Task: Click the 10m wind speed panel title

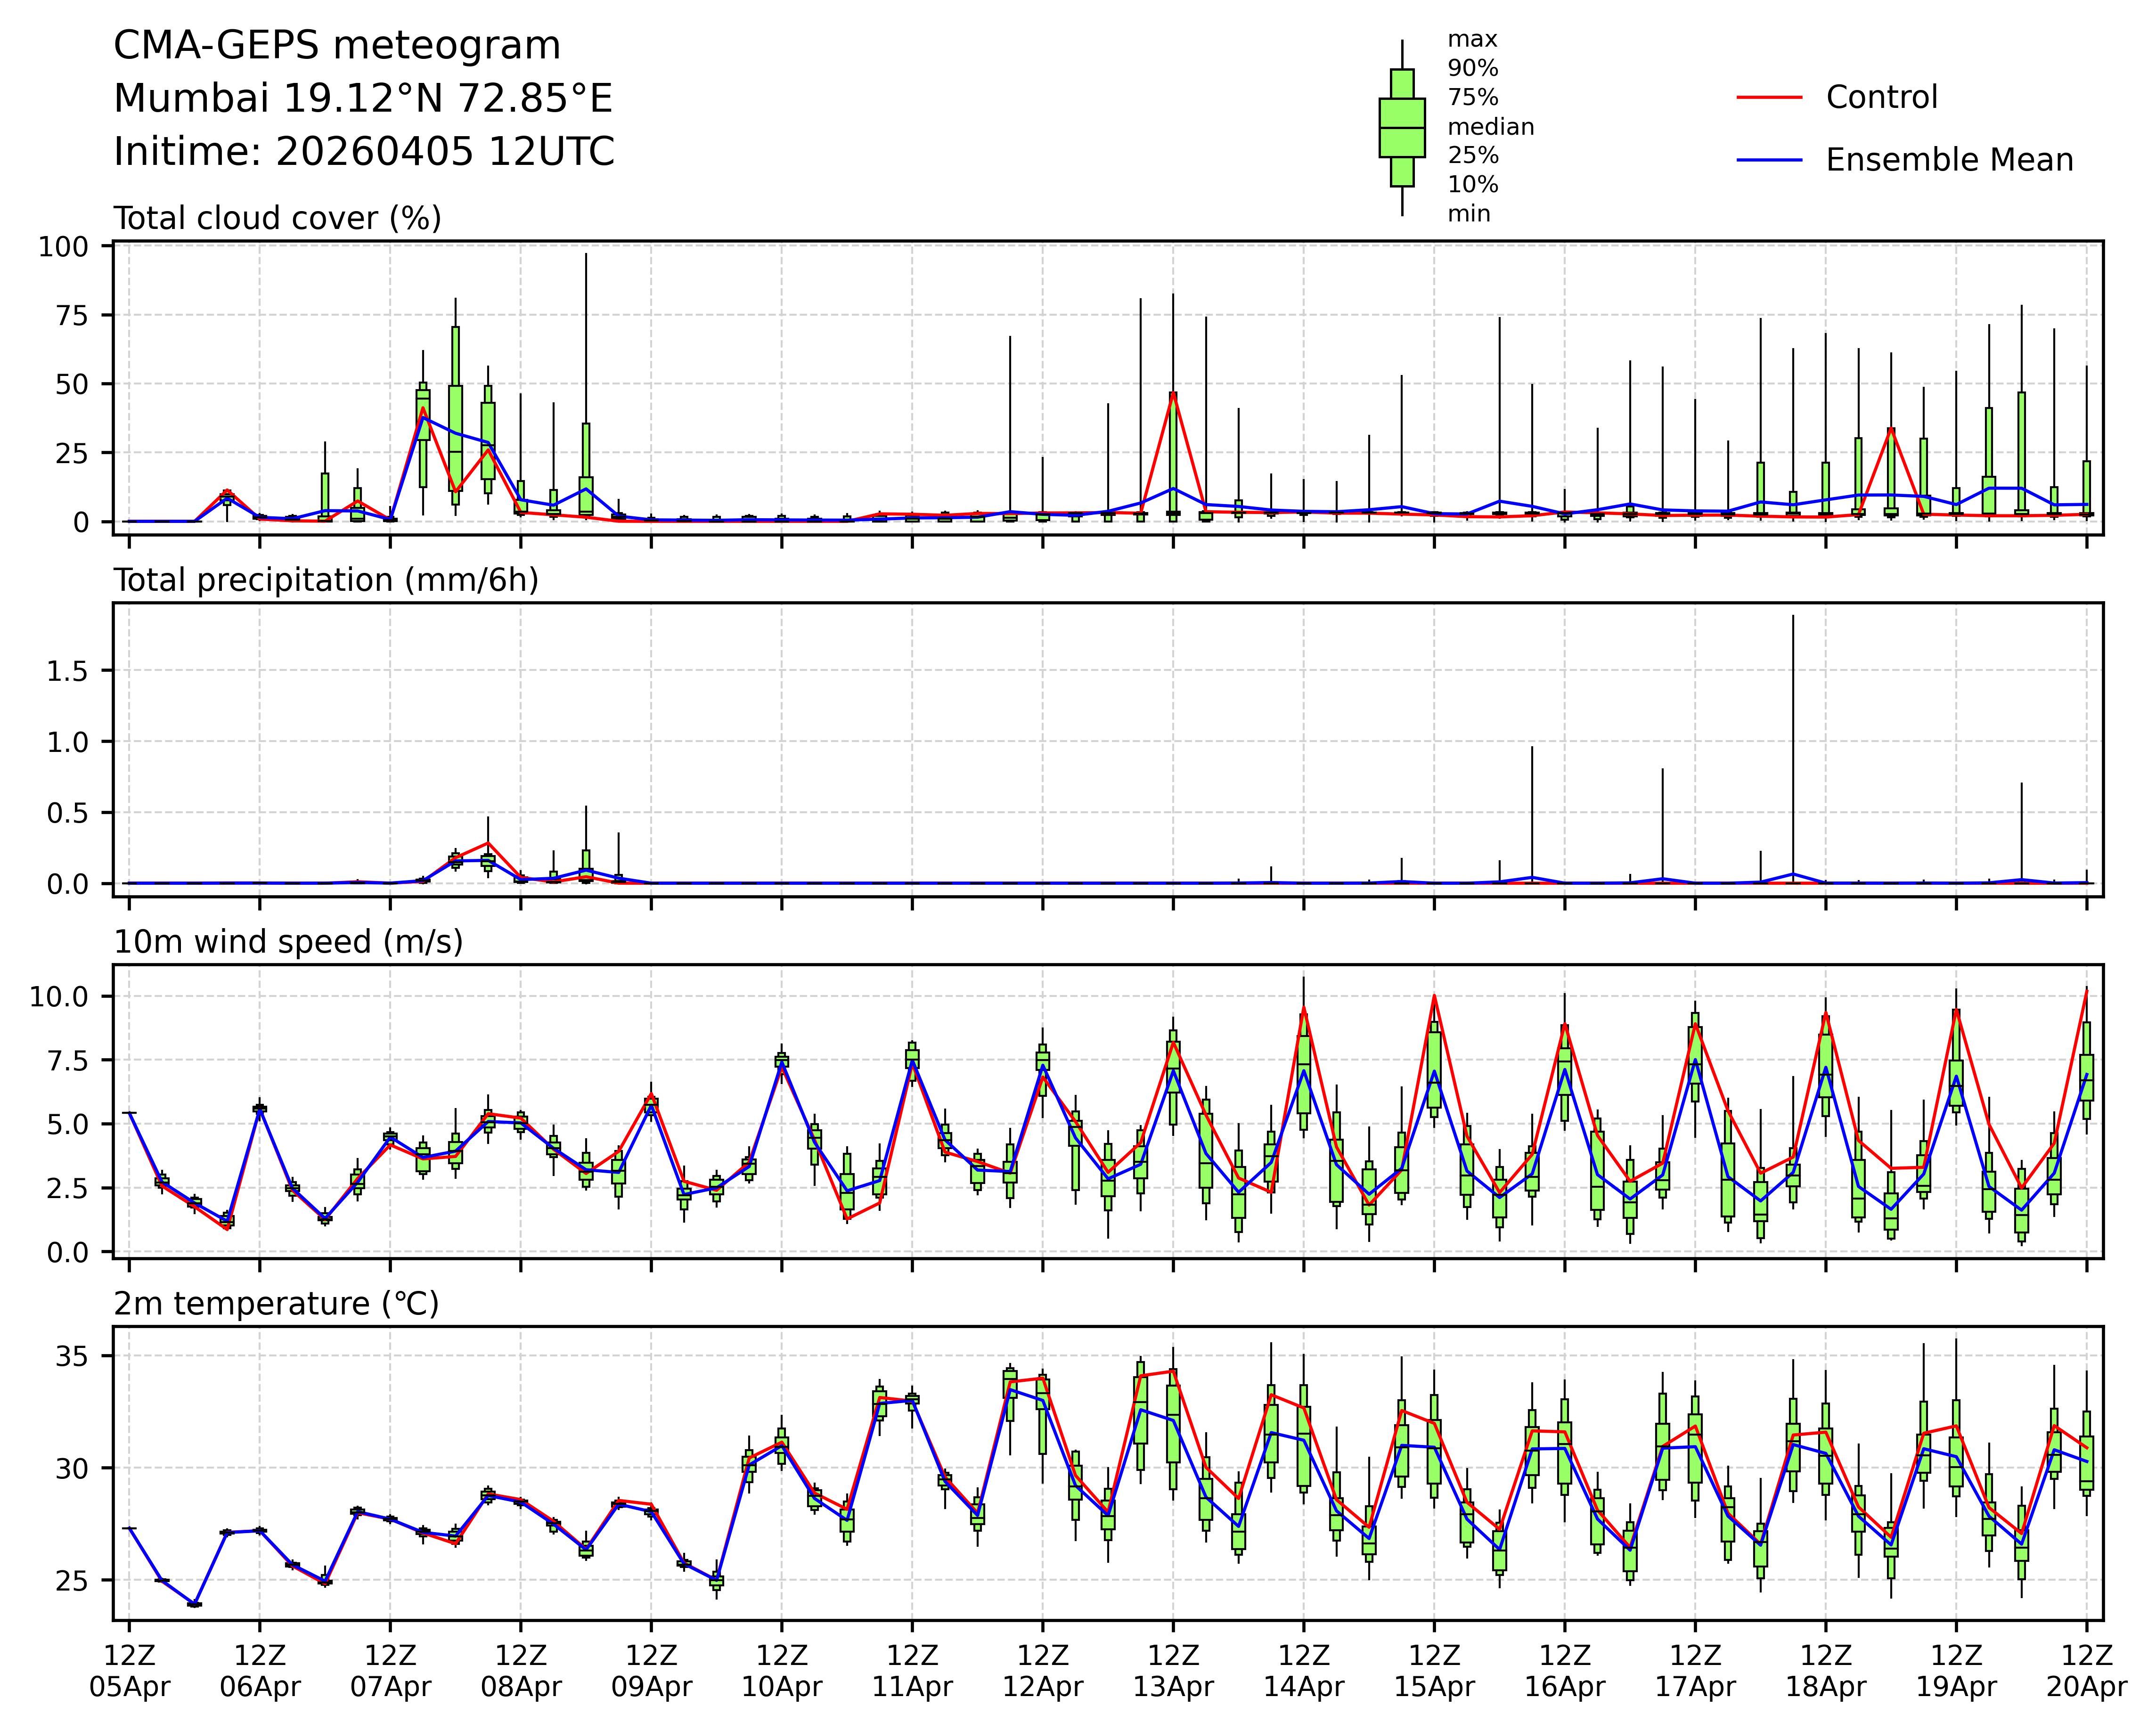Action: coord(288,942)
